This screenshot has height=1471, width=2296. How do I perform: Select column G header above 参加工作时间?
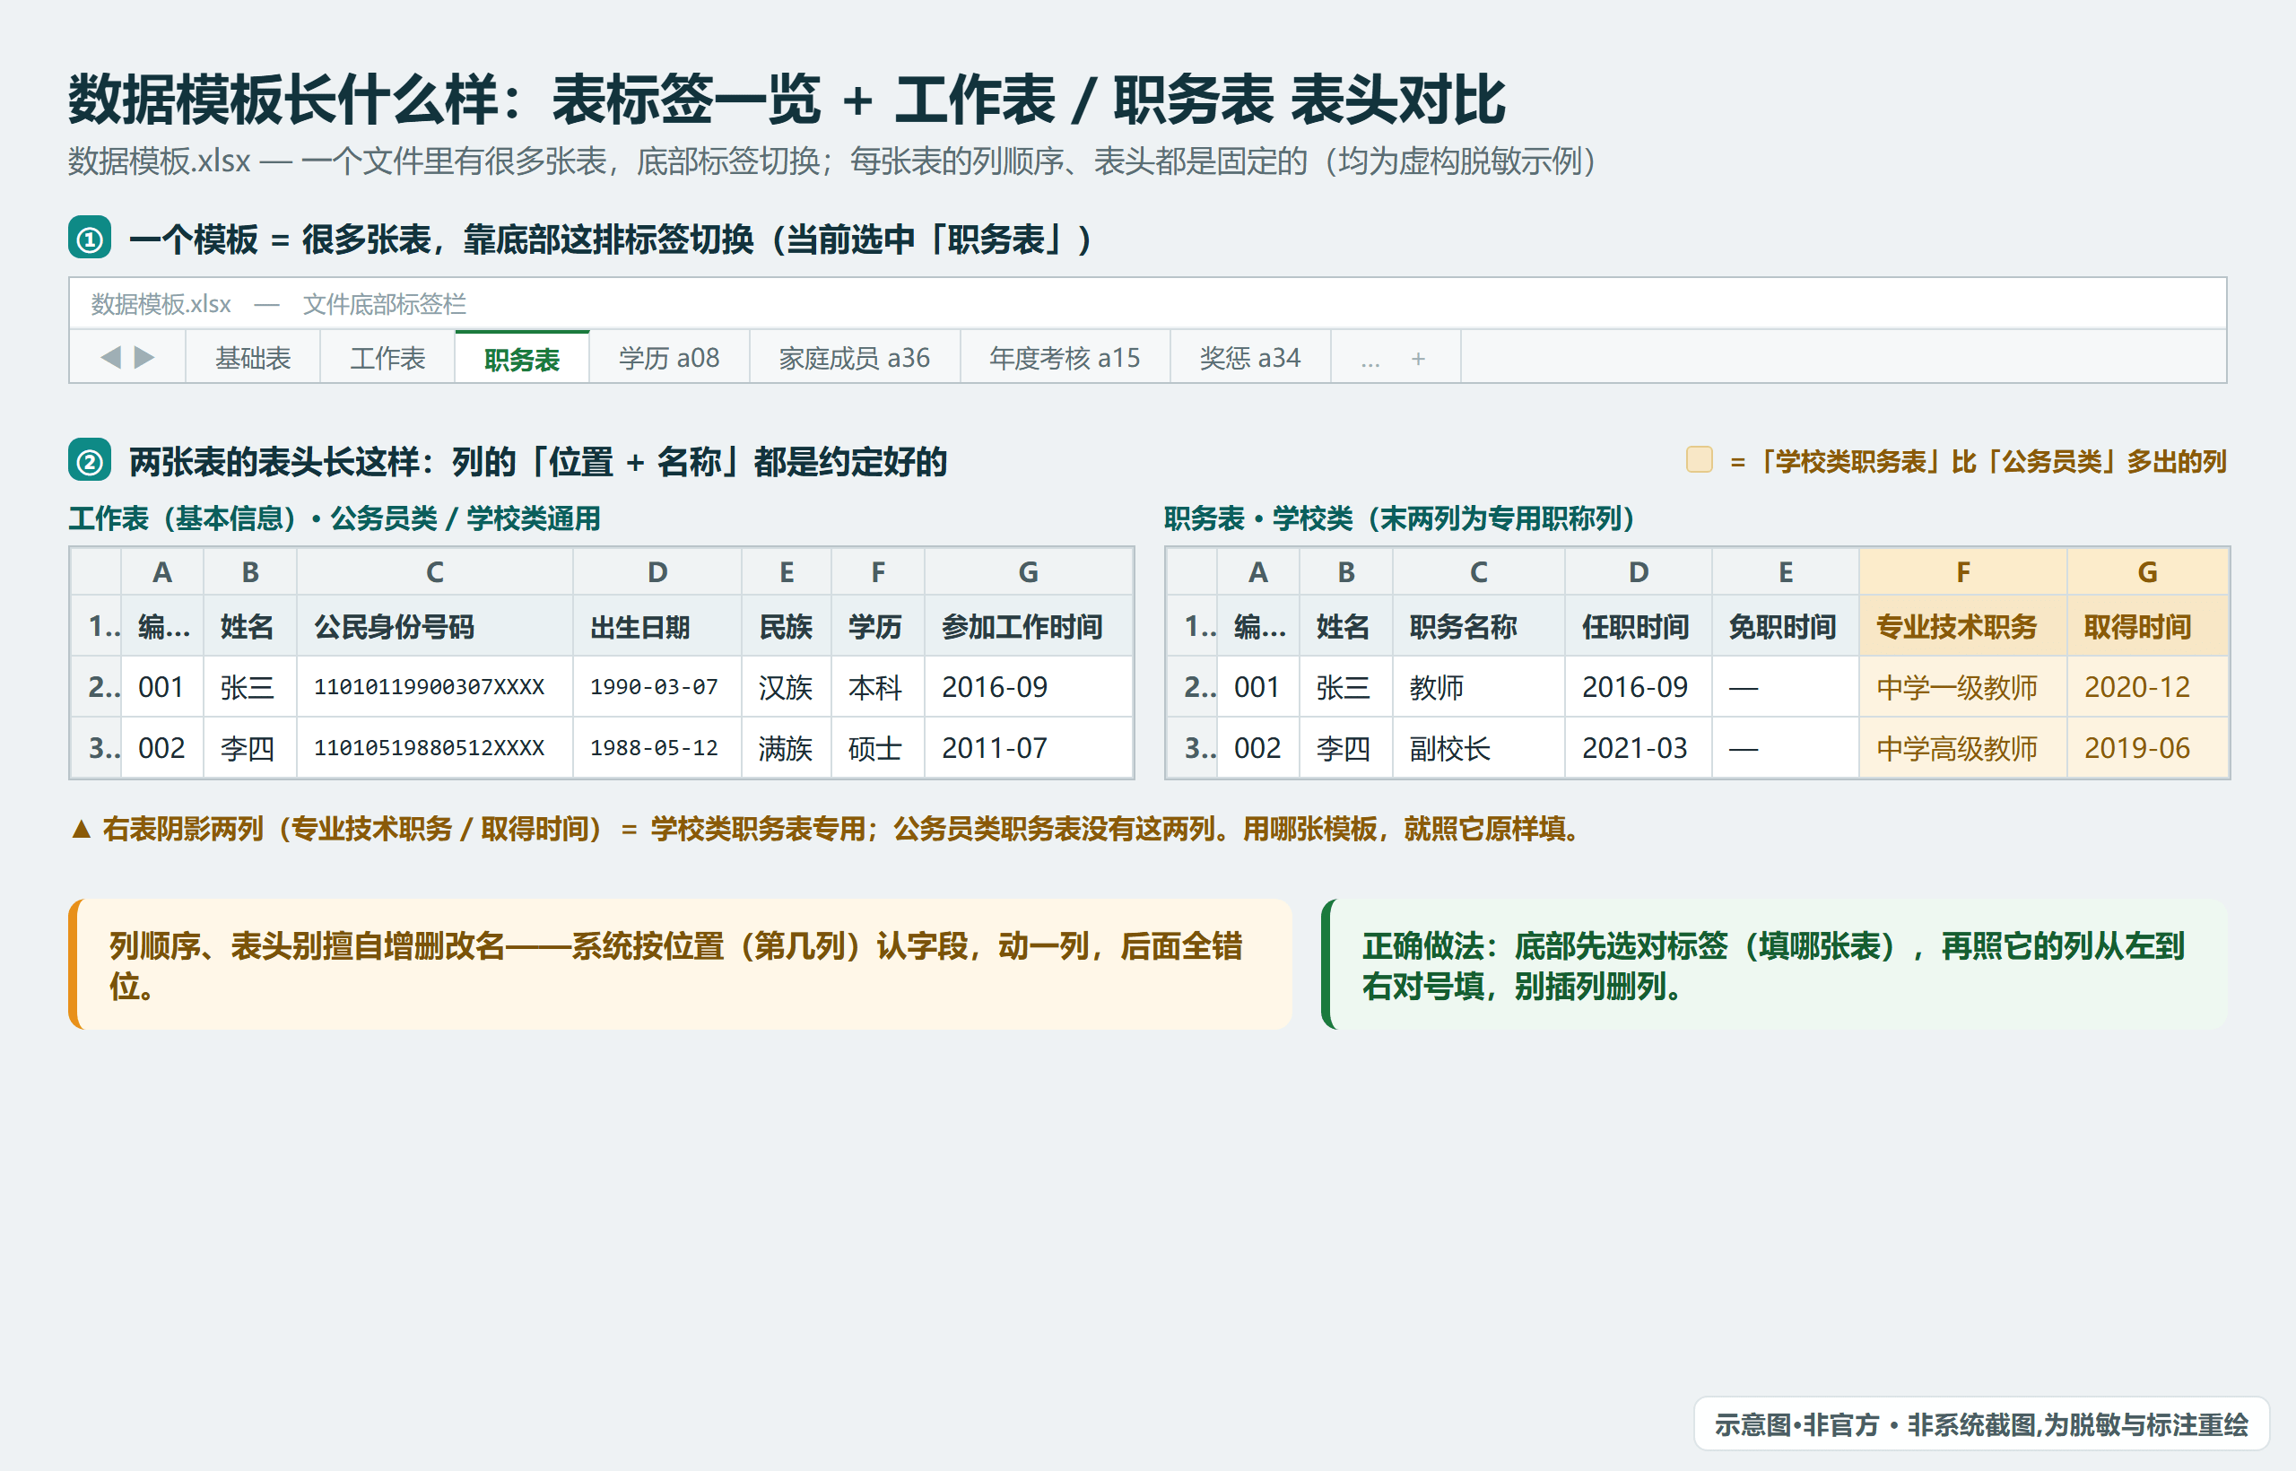point(1029,572)
